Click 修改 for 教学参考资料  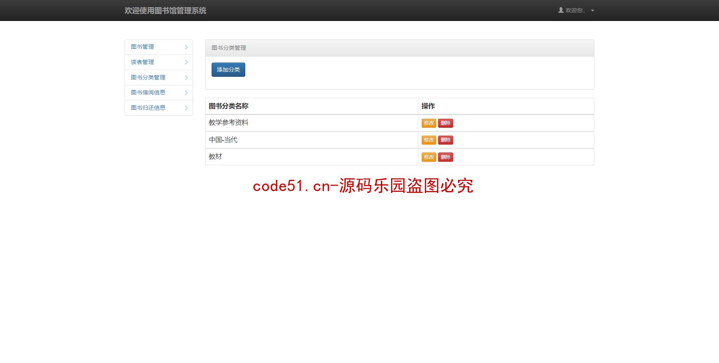429,123
